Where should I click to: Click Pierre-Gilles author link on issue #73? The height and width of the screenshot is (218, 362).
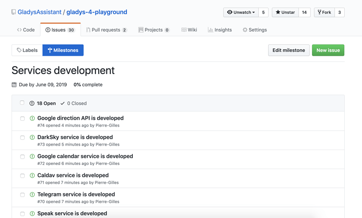pos(108,144)
